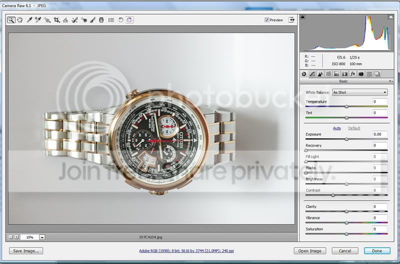Switch to the Effects (fx) tab
Viewport: 400px width, 264px height.
(352, 74)
